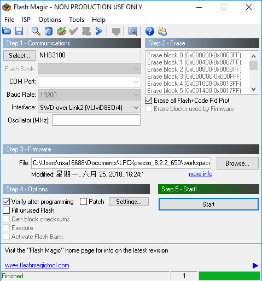
Task: Open the COM Port dropdown
Action: pos(89,81)
